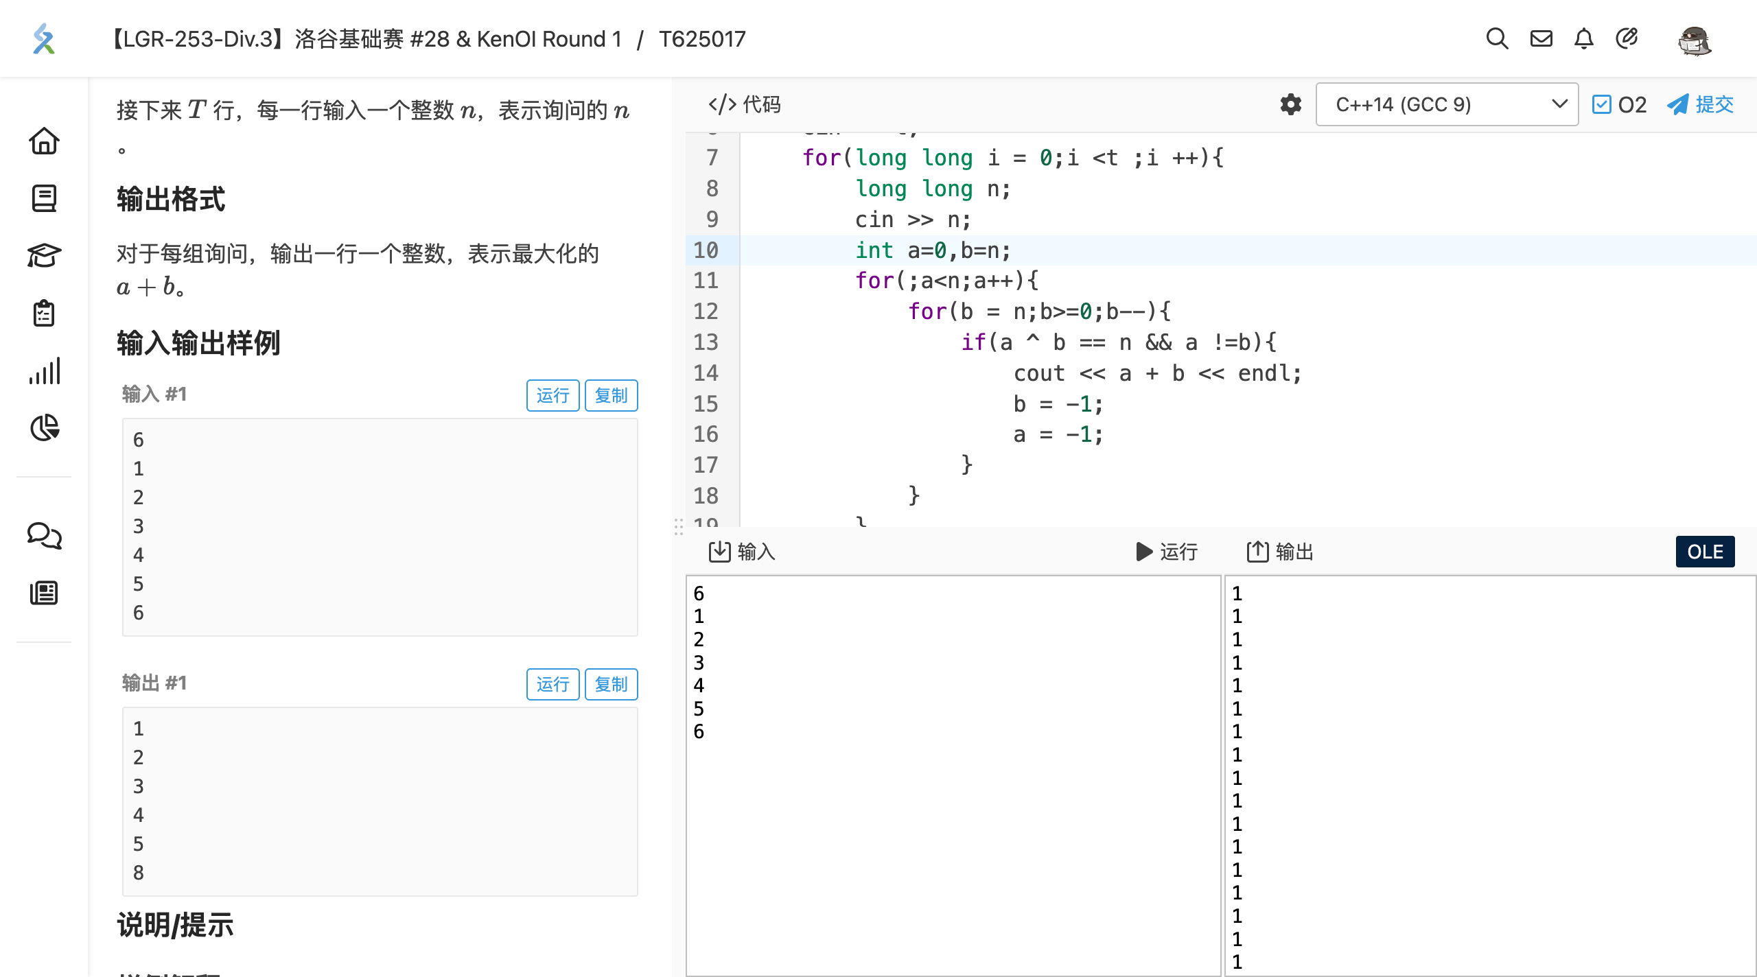This screenshot has height=977, width=1757.
Task: Click the T625017 breadcrumb link
Action: [x=702, y=39]
